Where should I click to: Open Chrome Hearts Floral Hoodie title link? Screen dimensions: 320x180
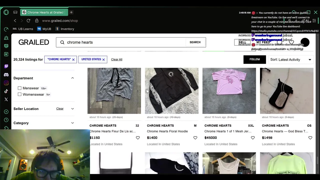(167, 131)
